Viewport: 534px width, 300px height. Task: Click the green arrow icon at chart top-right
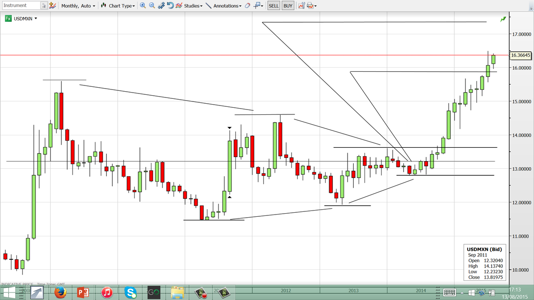coord(503,19)
